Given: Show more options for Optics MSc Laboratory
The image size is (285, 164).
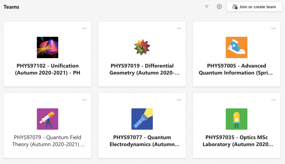Looking at the screenshot, I should click(x=274, y=100).
